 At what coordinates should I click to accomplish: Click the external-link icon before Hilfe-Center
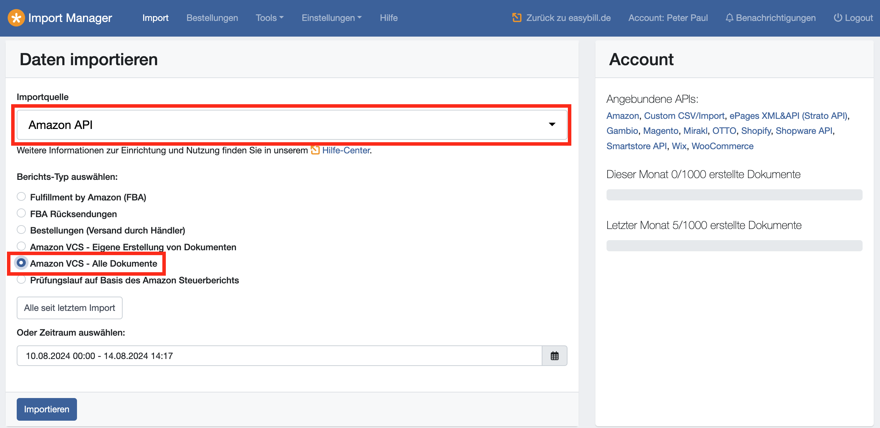[315, 150]
